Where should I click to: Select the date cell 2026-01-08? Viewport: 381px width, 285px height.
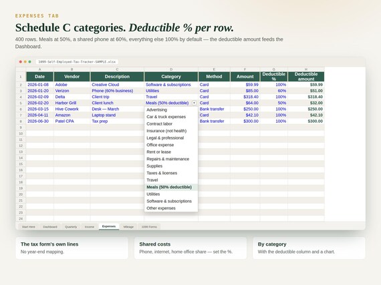40,85
